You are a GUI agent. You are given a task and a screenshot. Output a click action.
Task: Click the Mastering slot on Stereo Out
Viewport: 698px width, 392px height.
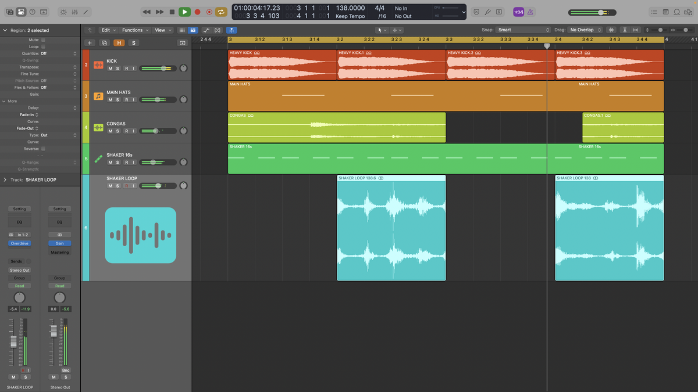click(x=59, y=253)
